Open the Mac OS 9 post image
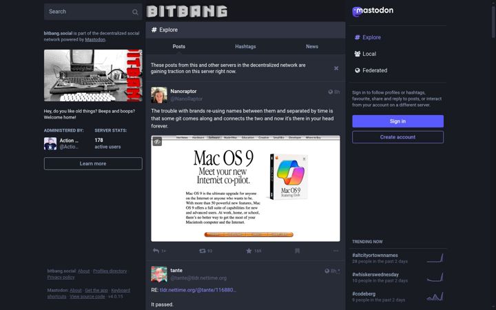The height and width of the screenshot is (310, 496). [x=245, y=189]
